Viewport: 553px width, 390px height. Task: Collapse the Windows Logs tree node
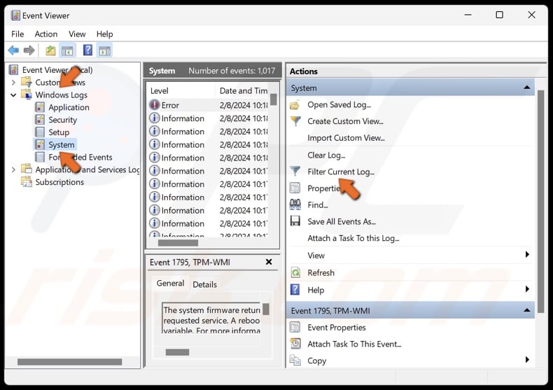tap(13, 95)
